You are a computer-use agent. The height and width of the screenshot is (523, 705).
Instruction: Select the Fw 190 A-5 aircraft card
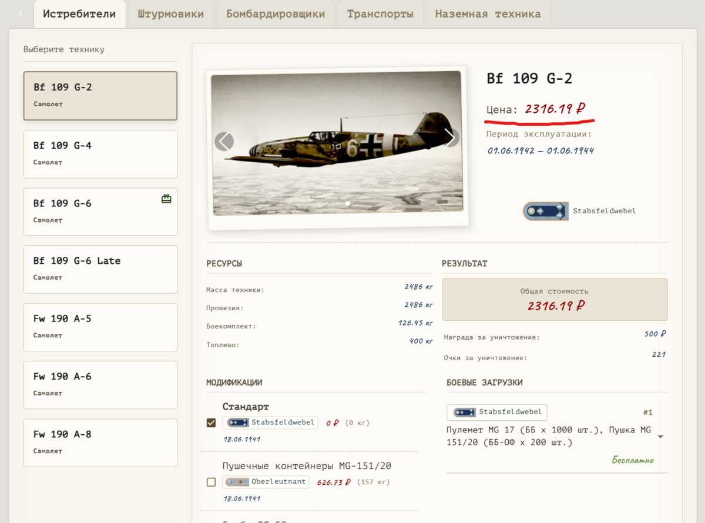pos(100,327)
